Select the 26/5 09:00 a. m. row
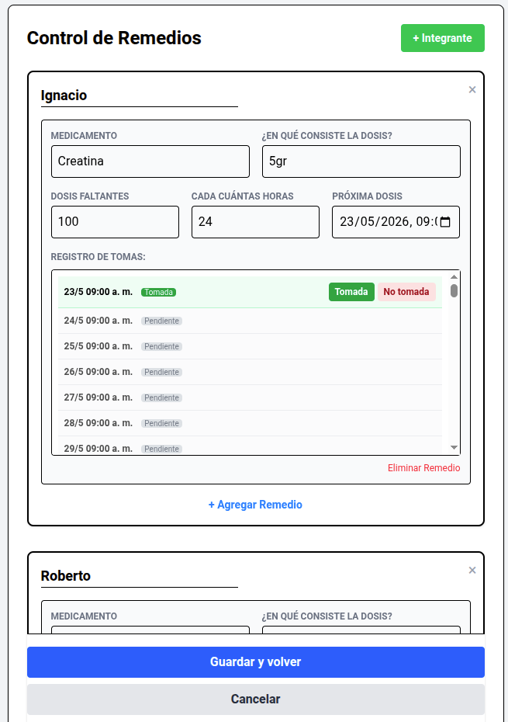Viewport: 508px width, 722px height. (250, 372)
